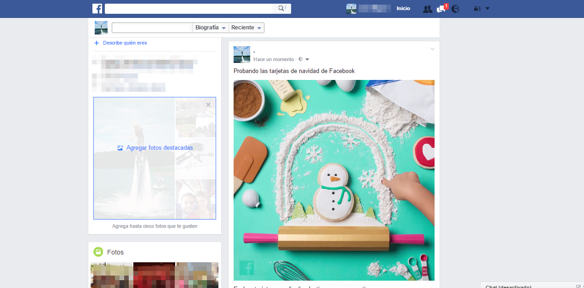This screenshot has width=584, height=288.
Task: Click the post author's profile picture
Action: pos(242,55)
